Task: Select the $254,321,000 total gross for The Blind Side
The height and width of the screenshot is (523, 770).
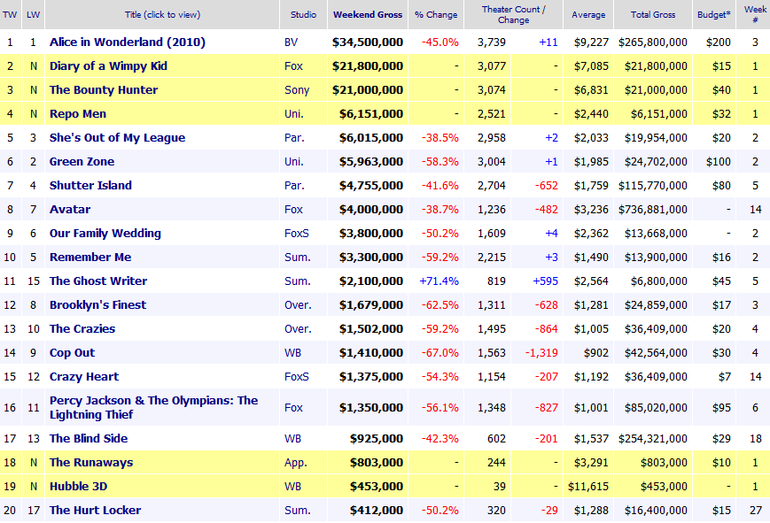Action: (653, 439)
